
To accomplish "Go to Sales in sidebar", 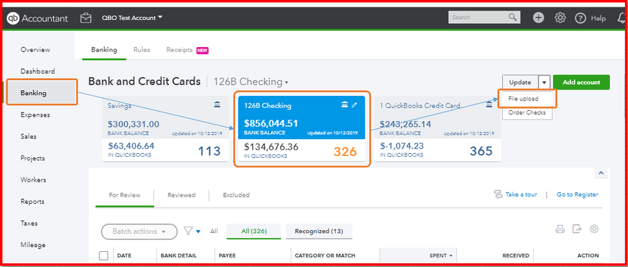I will (28, 137).
